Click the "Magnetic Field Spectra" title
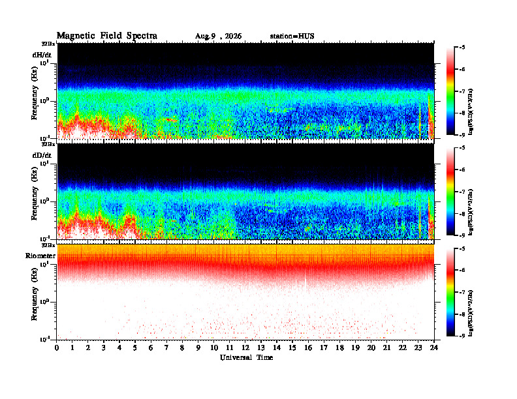Image resolution: width=517 pixels, height=399 pixels. 107,36
